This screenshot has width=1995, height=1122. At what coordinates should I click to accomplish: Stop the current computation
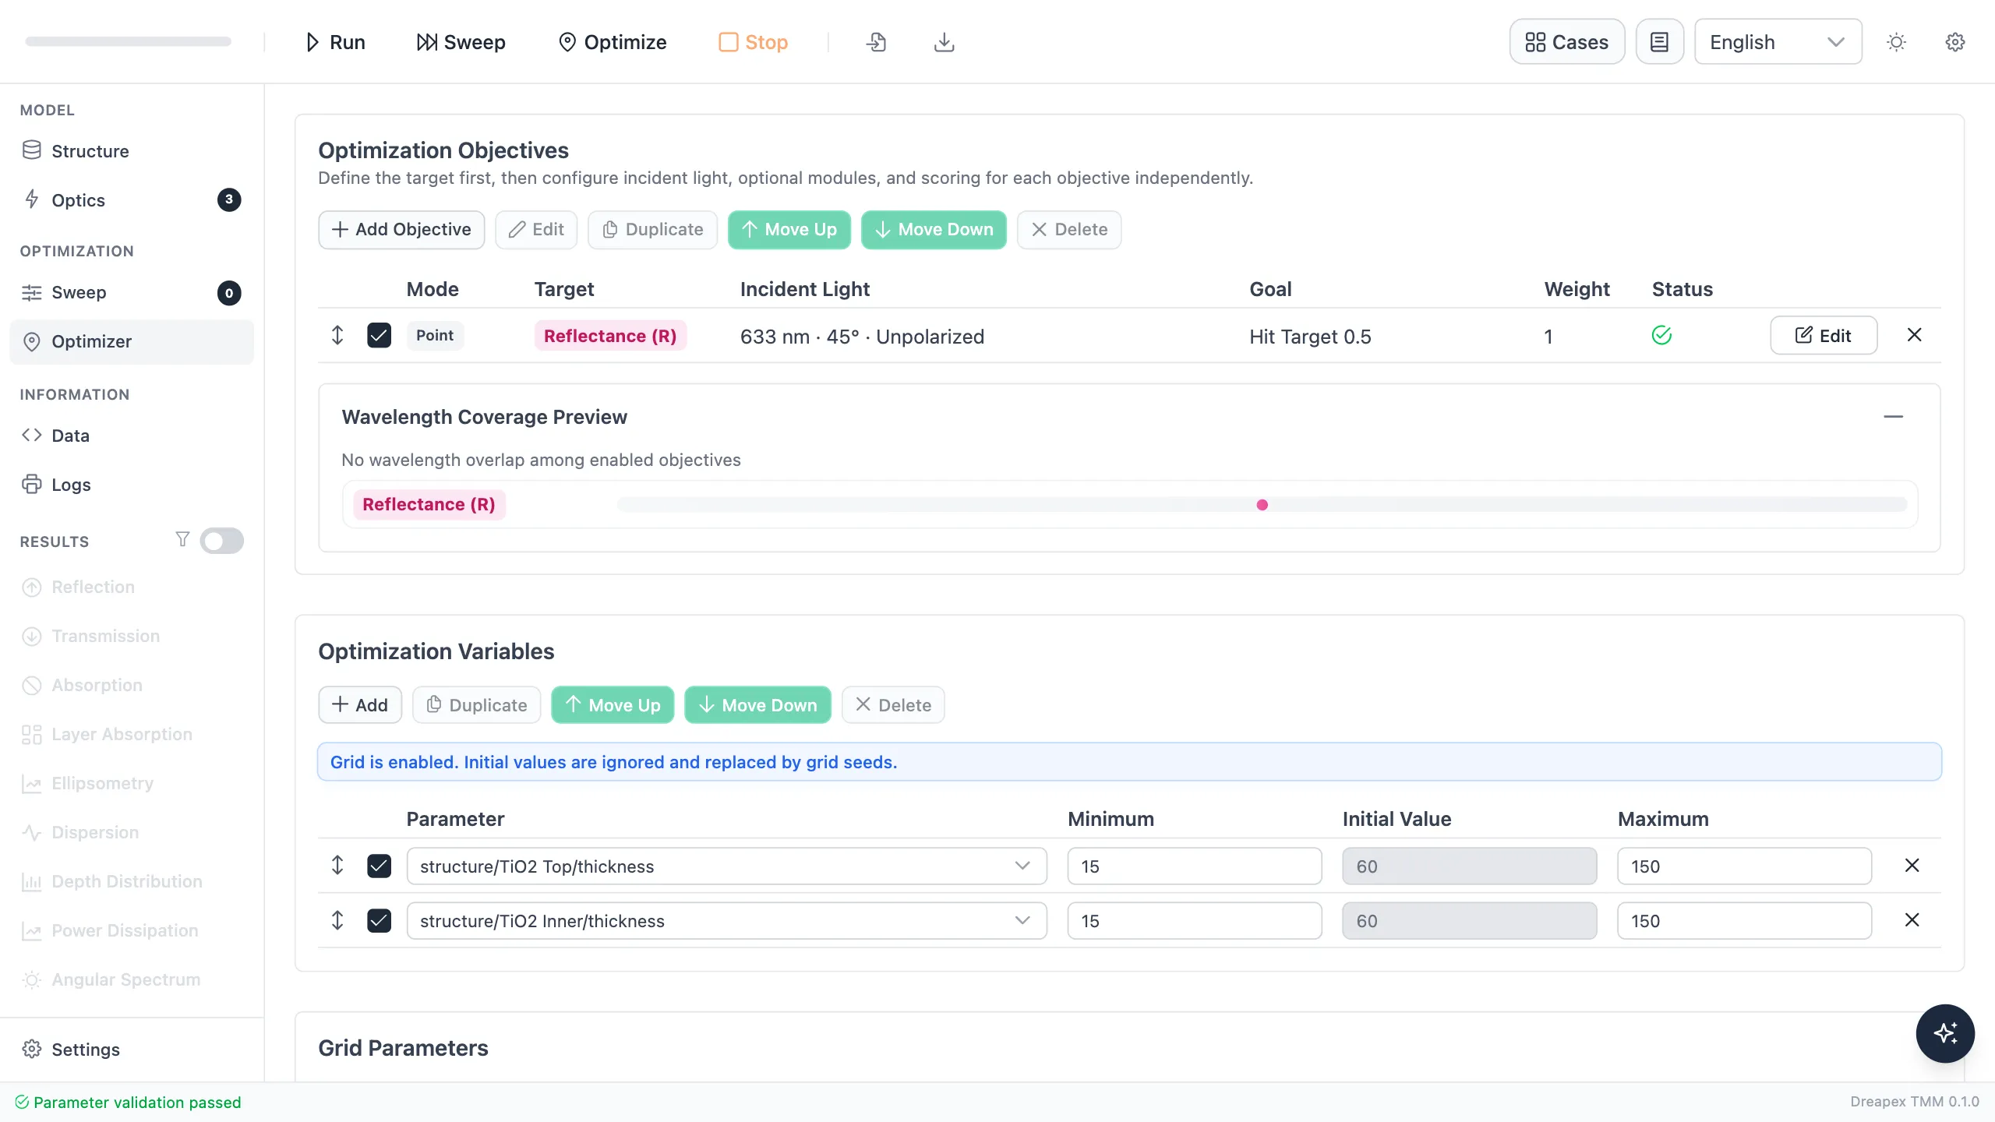[x=753, y=42]
